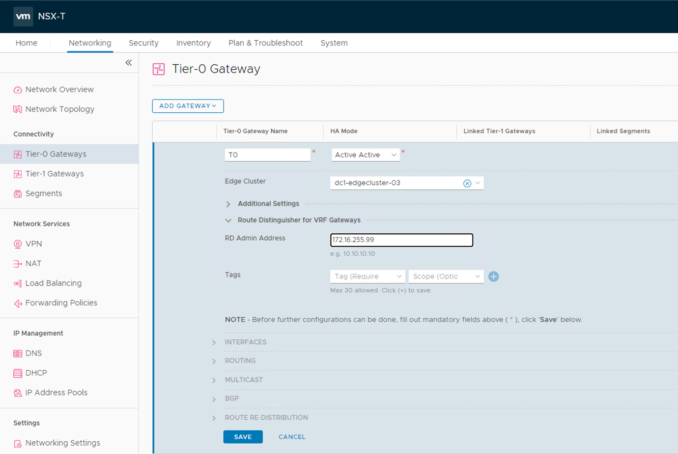This screenshot has width=678, height=454.
Task: Open the Tag dropdown field
Action: pyautogui.click(x=367, y=277)
